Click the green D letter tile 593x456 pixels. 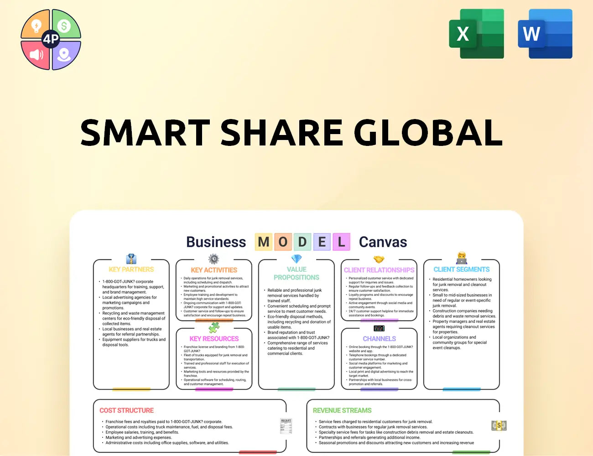coord(302,242)
